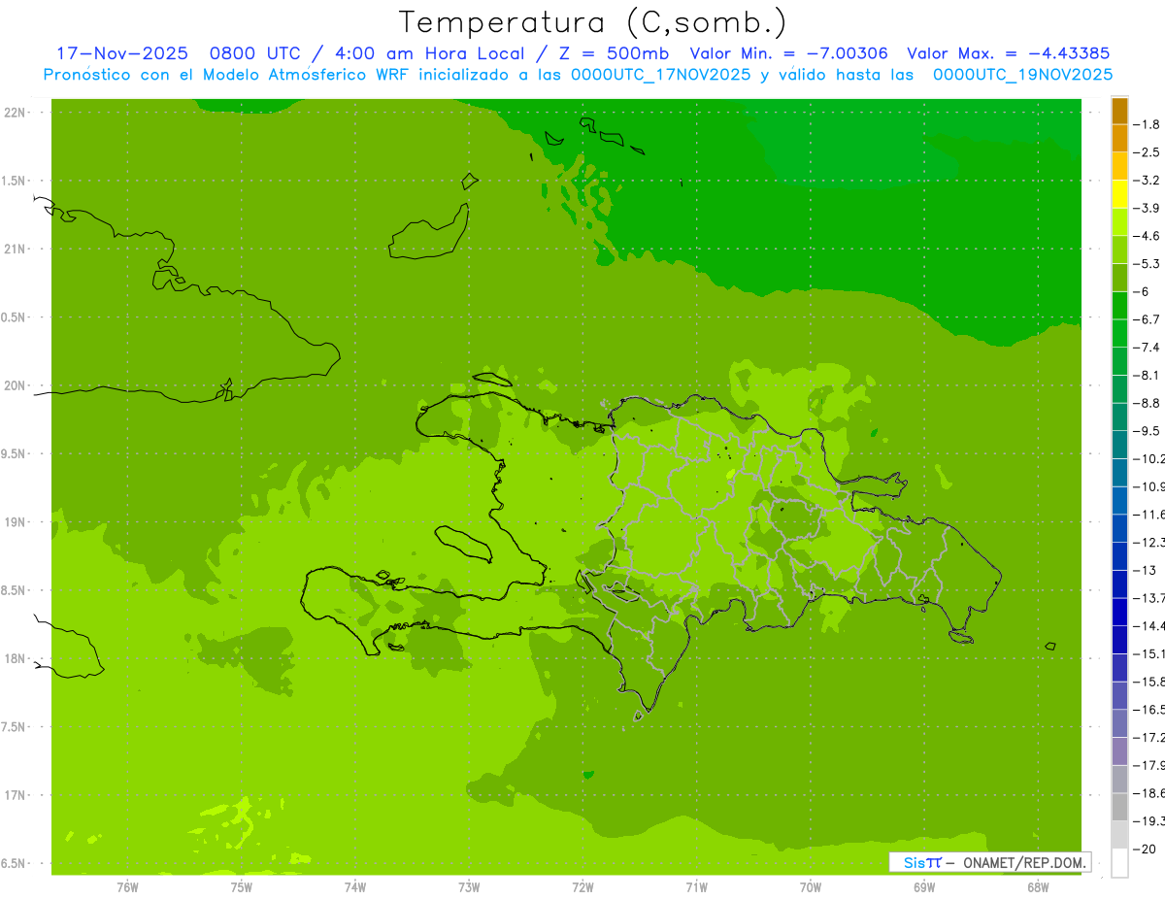Pick the olive green swatch between -5.3 and -6
The image size is (1165, 900).
coord(1120,278)
